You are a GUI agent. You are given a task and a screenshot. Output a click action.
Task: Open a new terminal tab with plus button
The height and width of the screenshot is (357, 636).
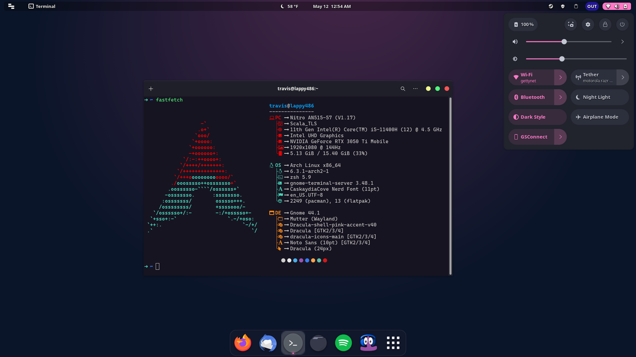click(151, 89)
